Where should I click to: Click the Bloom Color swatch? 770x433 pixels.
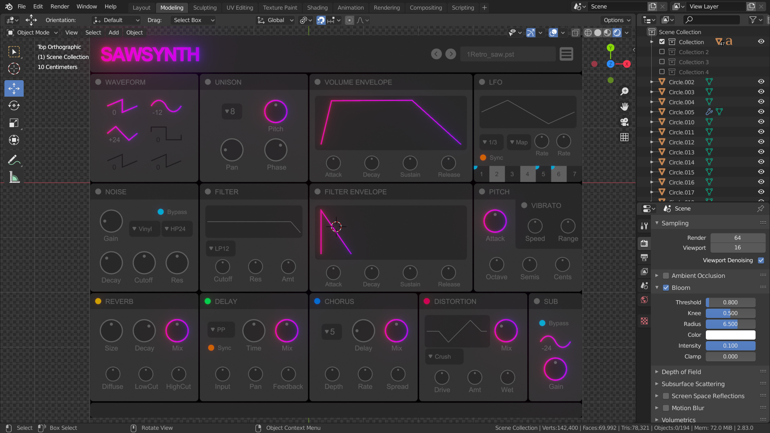tap(730, 335)
